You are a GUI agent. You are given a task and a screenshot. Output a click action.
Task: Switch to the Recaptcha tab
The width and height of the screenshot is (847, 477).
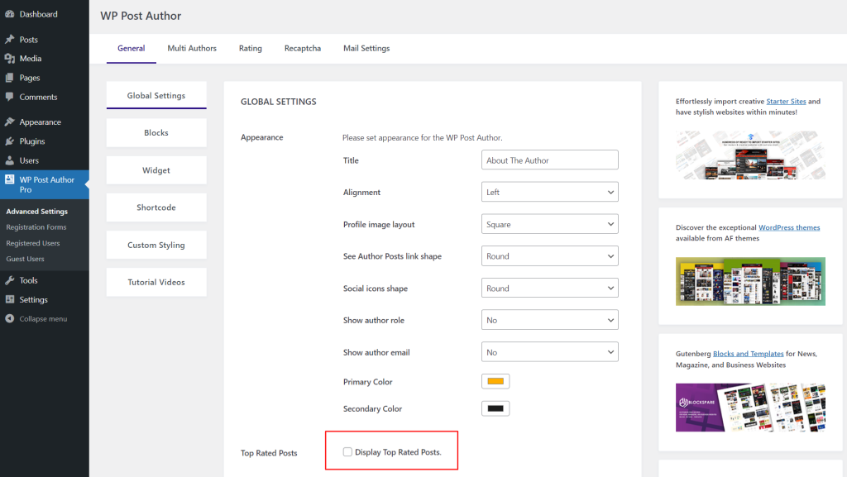pyautogui.click(x=303, y=49)
